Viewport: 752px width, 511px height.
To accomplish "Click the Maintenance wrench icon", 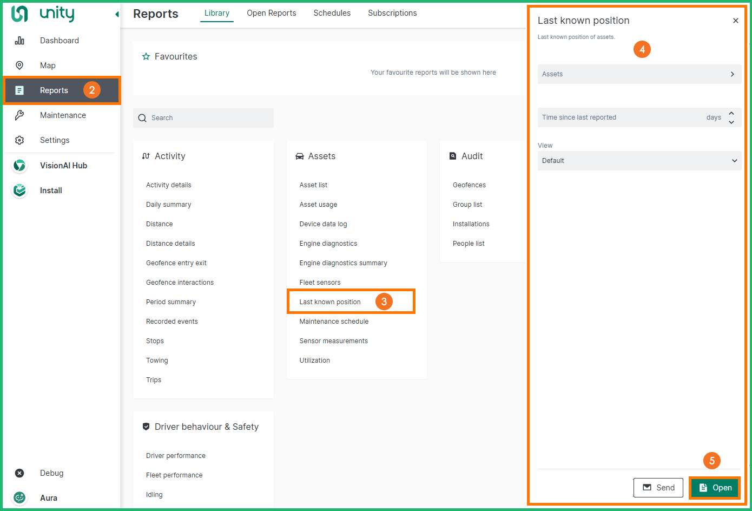I will pos(19,115).
